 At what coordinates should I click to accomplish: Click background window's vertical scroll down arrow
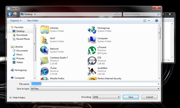[172, 57]
